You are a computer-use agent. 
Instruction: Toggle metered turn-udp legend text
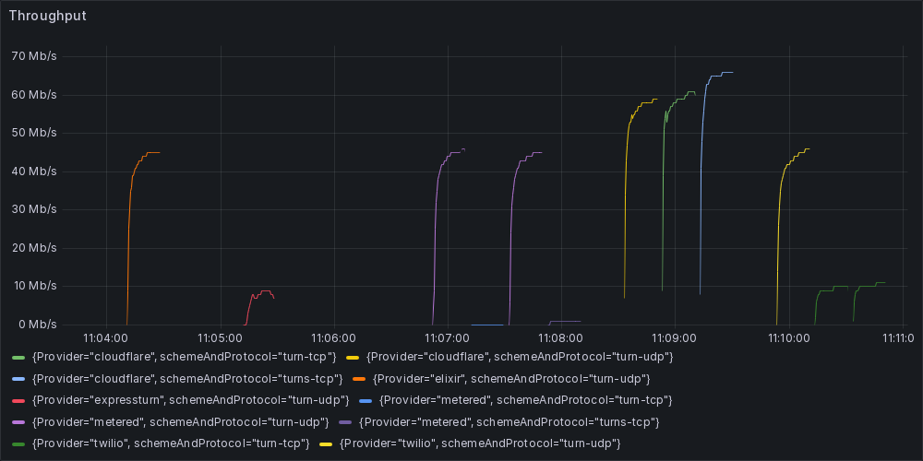(x=180, y=422)
